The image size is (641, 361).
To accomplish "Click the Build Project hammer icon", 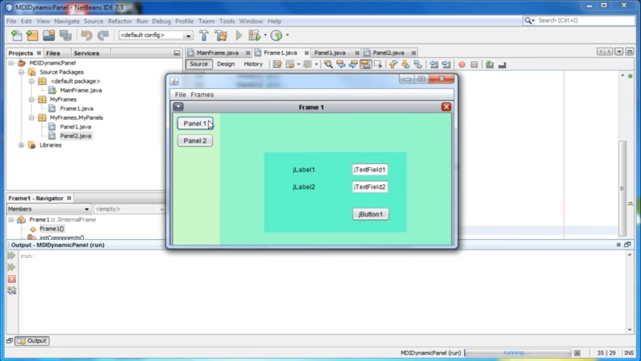I will pyautogui.click(x=204, y=35).
